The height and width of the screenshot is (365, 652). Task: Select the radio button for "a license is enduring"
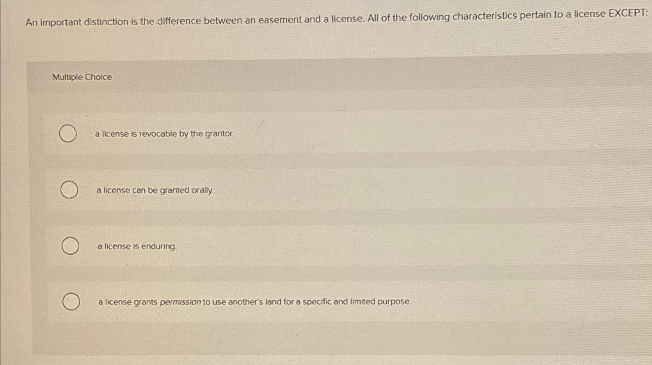[x=69, y=246]
